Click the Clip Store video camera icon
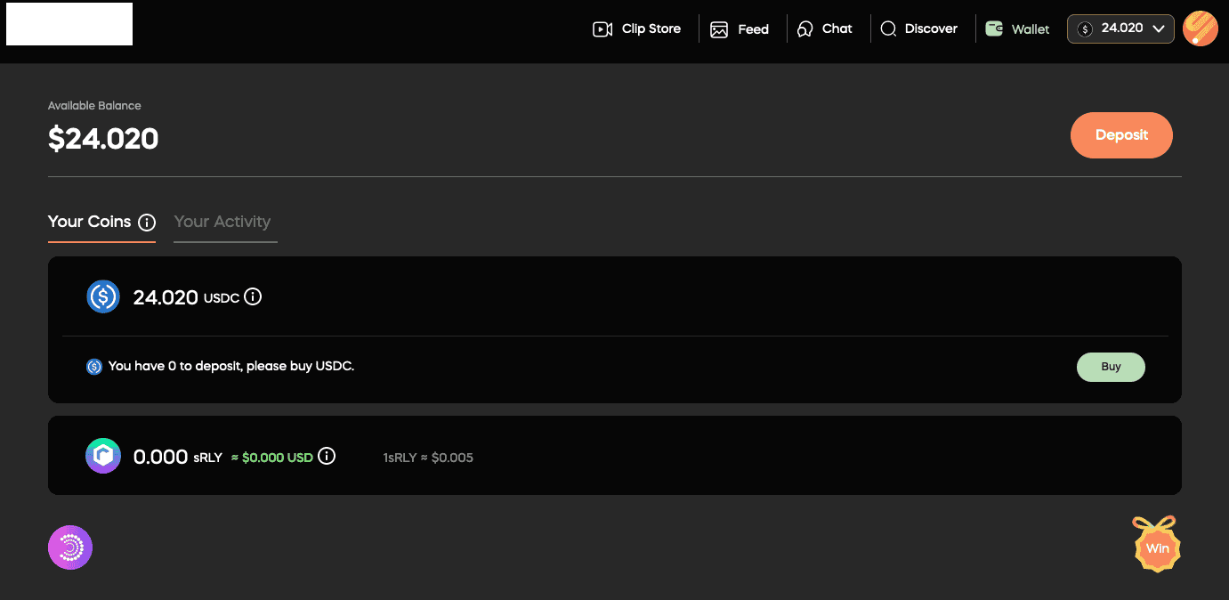The width and height of the screenshot is (1229, 600). (602, 29)
